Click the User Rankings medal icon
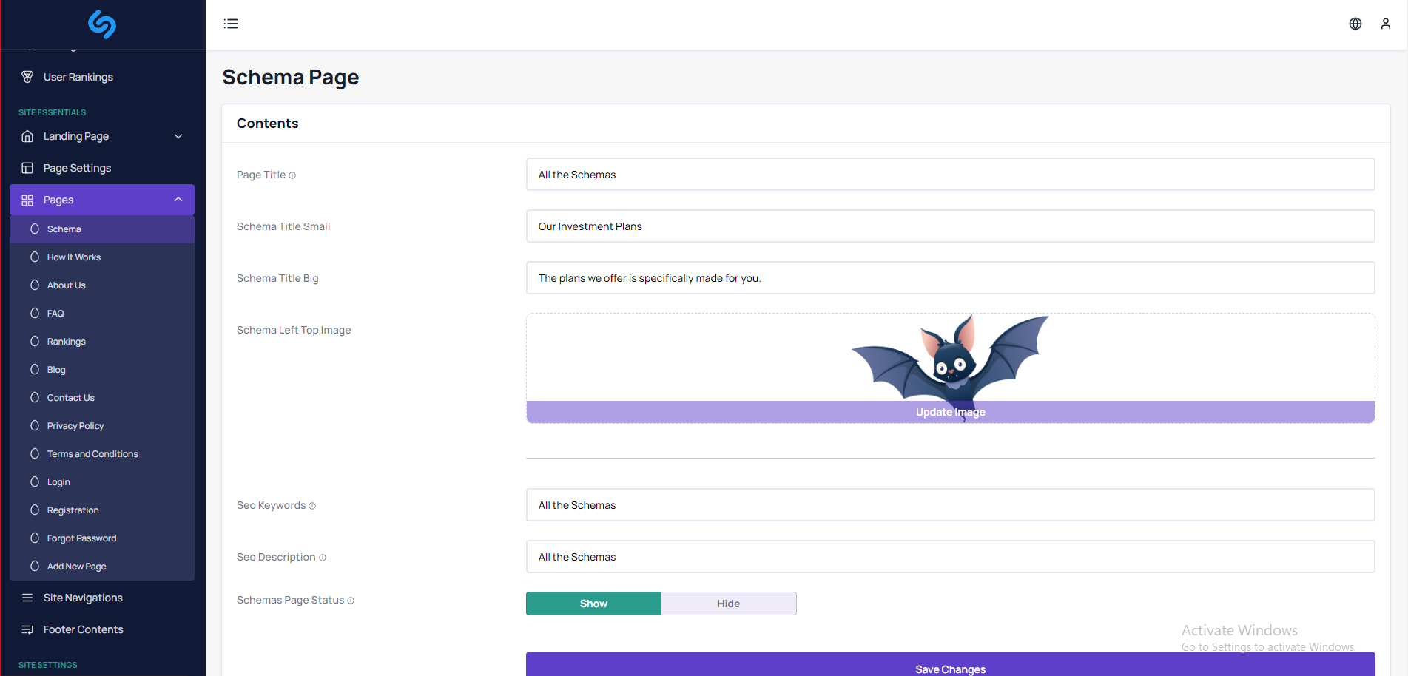 (27, 77)
